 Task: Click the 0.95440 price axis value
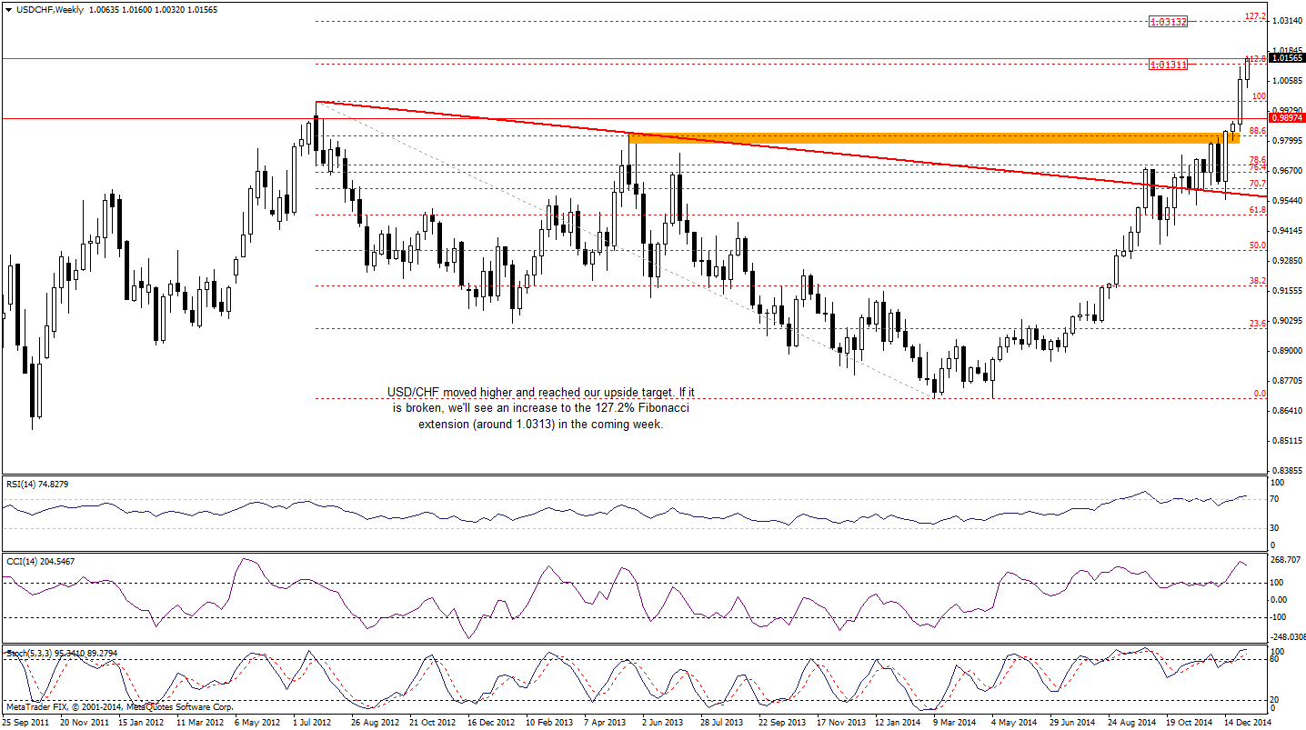coord(1287,200)
